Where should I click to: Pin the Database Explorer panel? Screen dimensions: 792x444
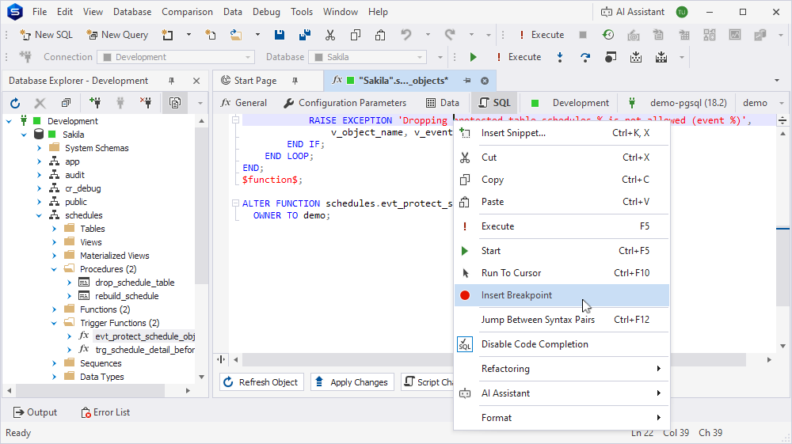tap(171, 81)
